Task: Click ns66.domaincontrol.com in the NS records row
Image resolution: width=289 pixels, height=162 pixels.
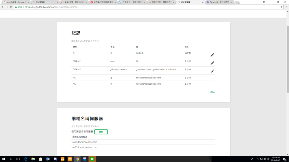Action: point(148,84)
